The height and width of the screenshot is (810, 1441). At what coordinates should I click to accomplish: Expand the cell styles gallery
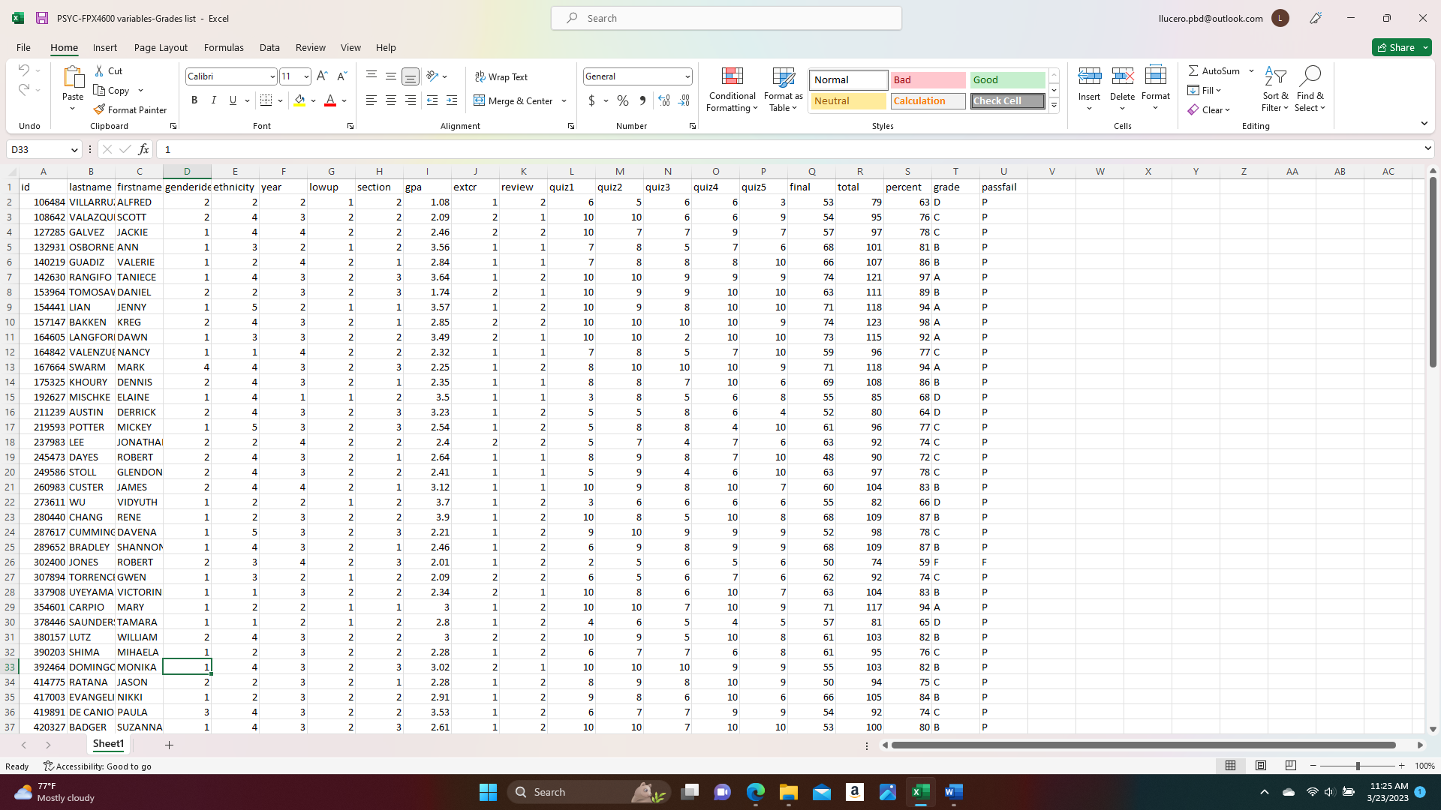tap(1054, 105)
